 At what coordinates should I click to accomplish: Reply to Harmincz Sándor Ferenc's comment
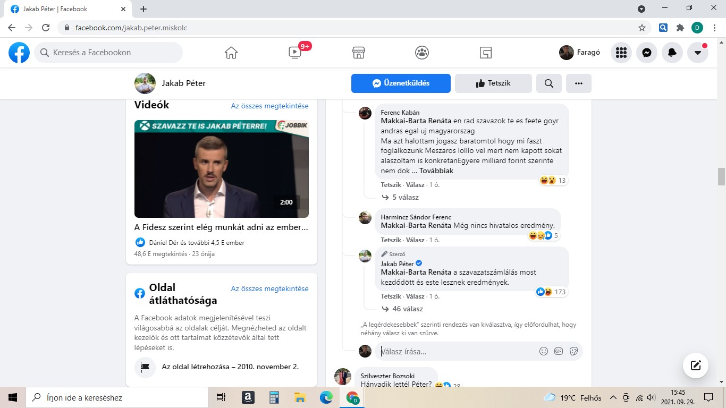tap(415, 240)
